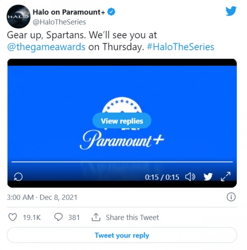Click the verified badge checkmark
This screenshot has height=250, width=247.
(x=111, y=12)
